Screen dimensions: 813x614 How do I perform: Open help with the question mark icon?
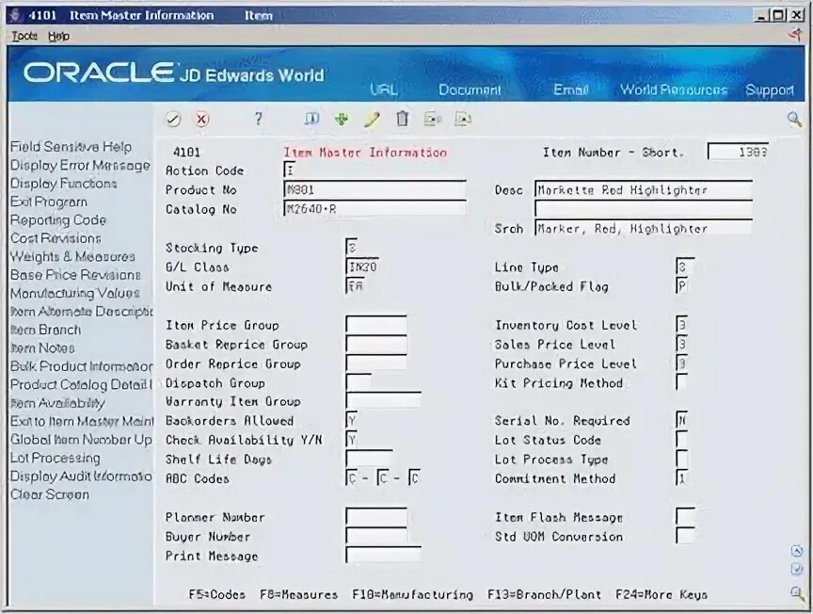pos(258,120)
